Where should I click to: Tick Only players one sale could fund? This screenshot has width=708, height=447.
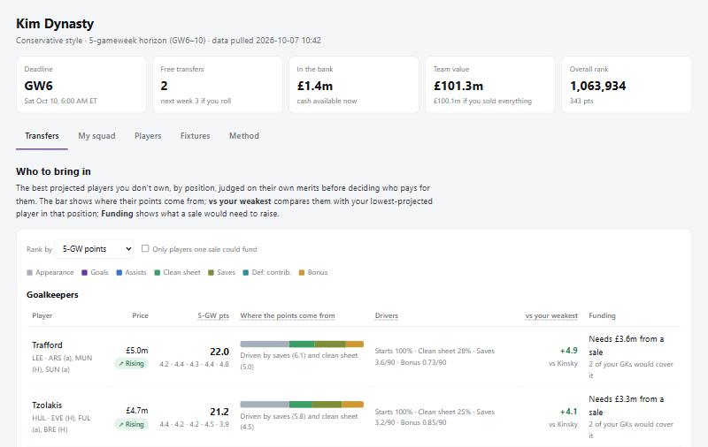(x=145, y=248)
